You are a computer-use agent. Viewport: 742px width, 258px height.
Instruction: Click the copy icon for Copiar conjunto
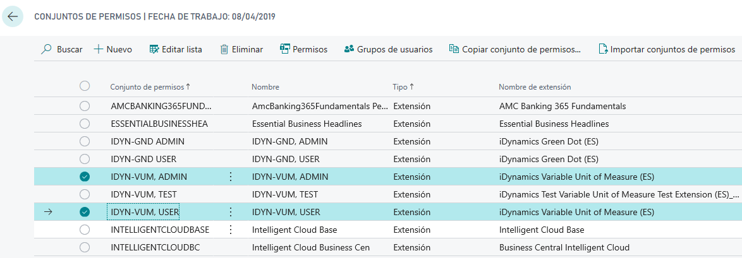[454, 49]
